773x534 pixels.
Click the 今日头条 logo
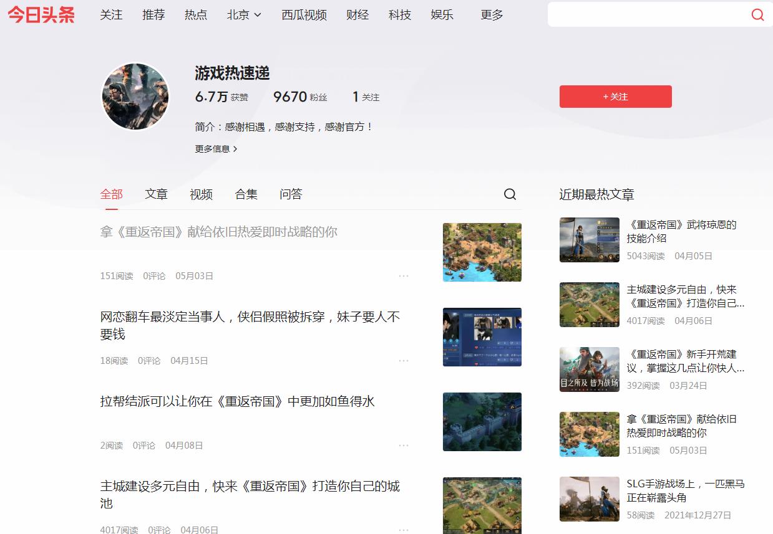(x=41, y=15)
